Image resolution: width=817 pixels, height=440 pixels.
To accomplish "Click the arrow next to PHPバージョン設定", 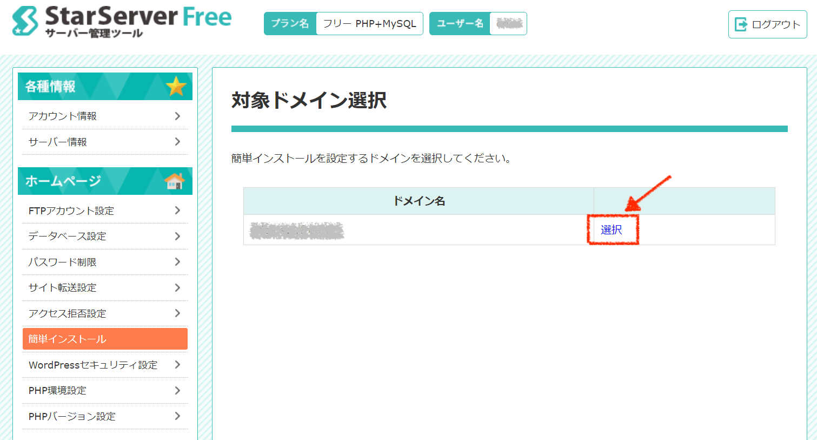I will click(177, 416).
